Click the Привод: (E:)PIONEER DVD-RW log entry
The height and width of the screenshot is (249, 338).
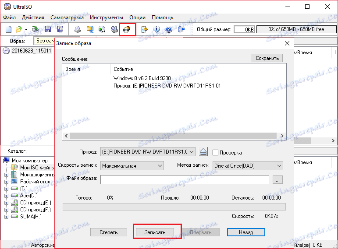[x=167, y=86]
